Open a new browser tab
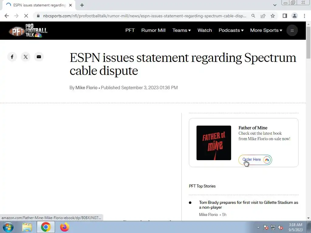The height and width of the screenshot is (233, 311). point(82,5)
